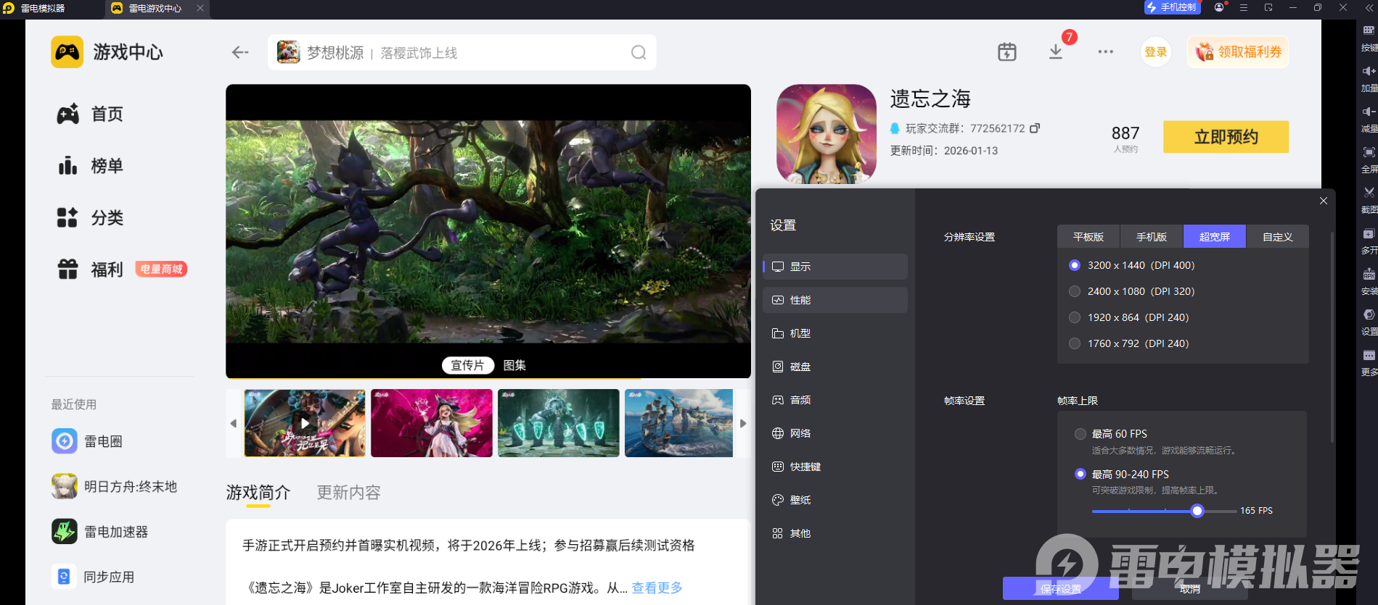Open the user account icon in title bar
The width and height of the screenshot is (1378, 605).
(x=1219, y=7)
